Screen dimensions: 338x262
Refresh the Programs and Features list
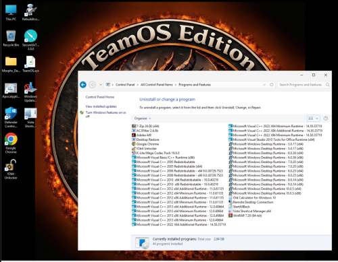coord(272,85)
